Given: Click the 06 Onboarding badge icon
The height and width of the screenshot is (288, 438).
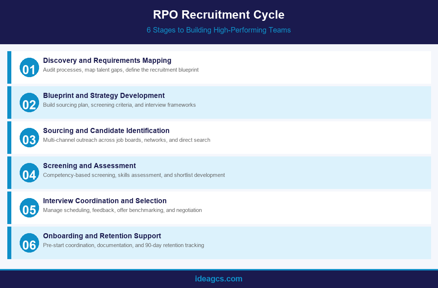Looking at the screenshot, I should click(29, 243).
